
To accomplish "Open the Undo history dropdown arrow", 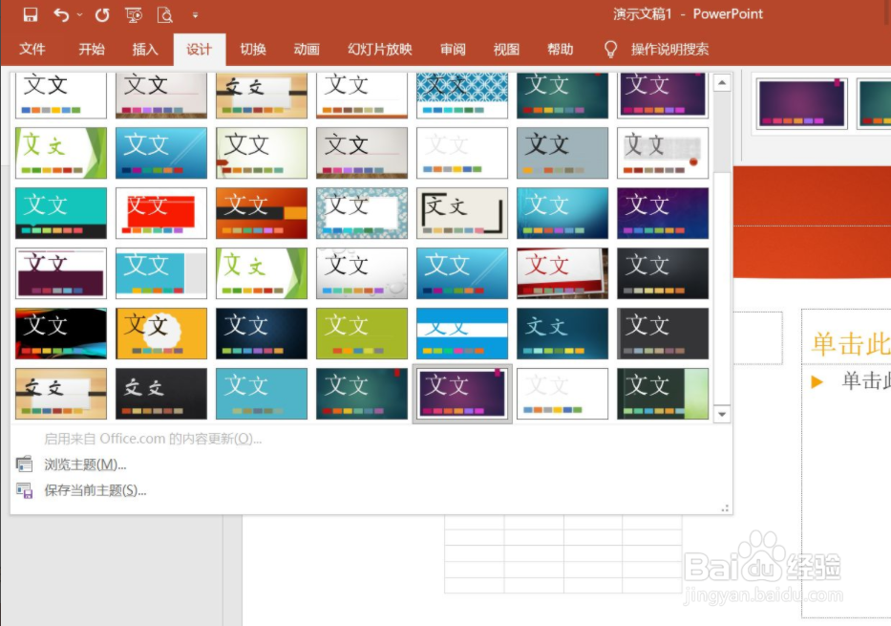I will (x=79, y=14).
